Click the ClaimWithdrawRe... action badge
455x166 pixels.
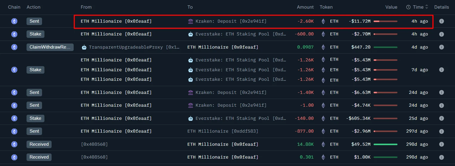point(50,47)
